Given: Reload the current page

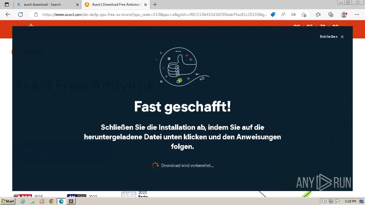Looking at the screenshot, I should tap(21, 15).
